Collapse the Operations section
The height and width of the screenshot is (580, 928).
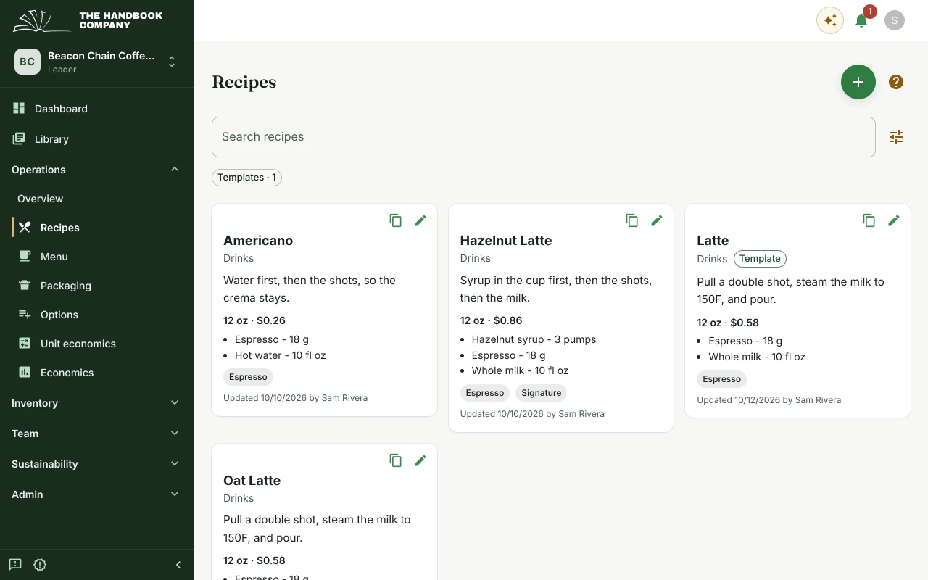click(97, 170)
